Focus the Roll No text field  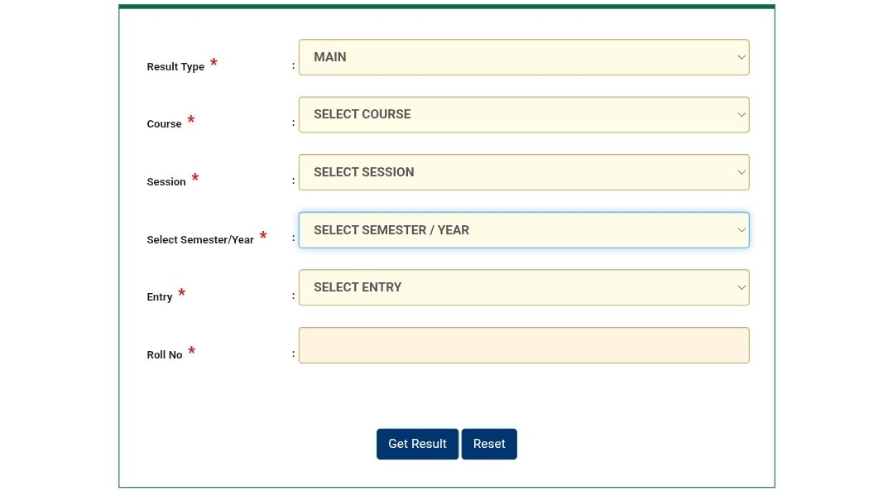click(523, 345)
